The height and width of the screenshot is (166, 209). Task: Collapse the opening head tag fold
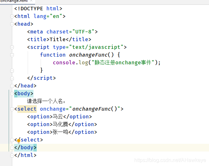point(12,24)
